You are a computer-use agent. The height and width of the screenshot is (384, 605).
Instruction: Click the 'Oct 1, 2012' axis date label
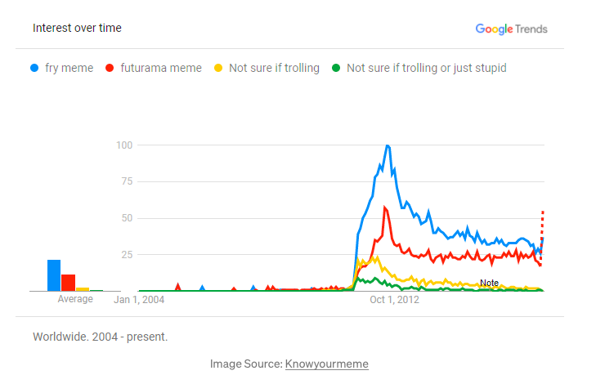pos(394,300)
